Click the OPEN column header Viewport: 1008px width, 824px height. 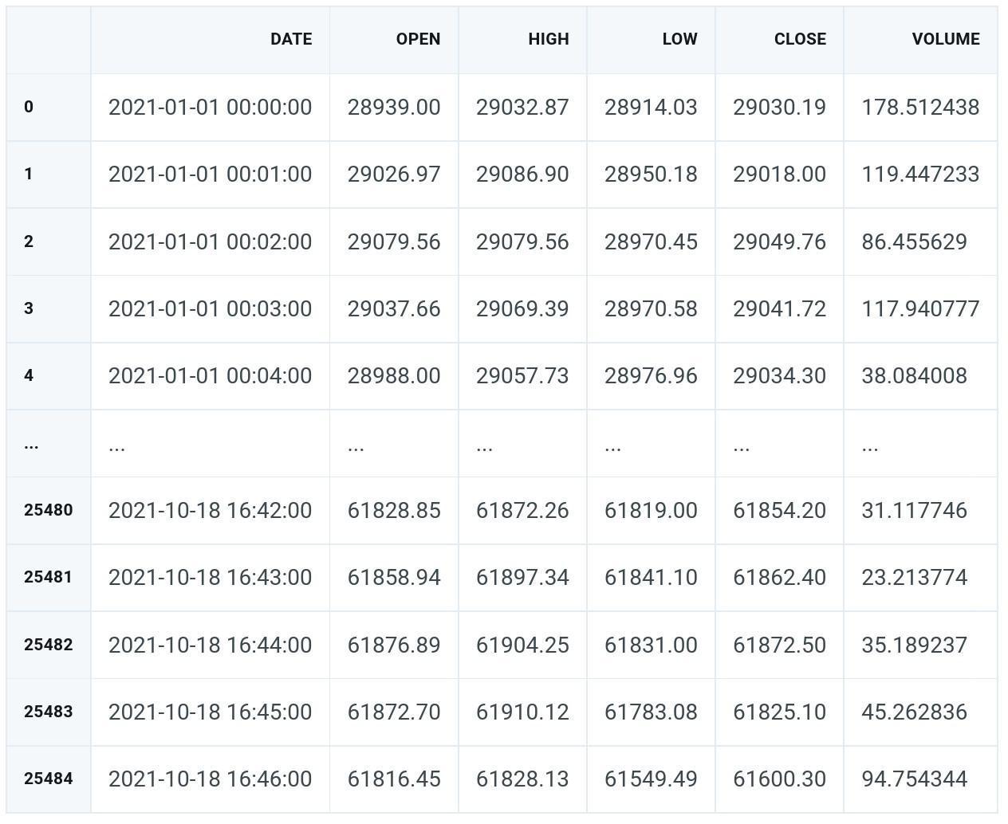pyautogui.click(x=417, y=39)
